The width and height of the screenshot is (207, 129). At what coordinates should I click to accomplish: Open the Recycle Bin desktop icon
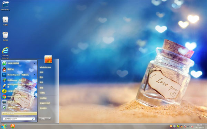(5, 36)
